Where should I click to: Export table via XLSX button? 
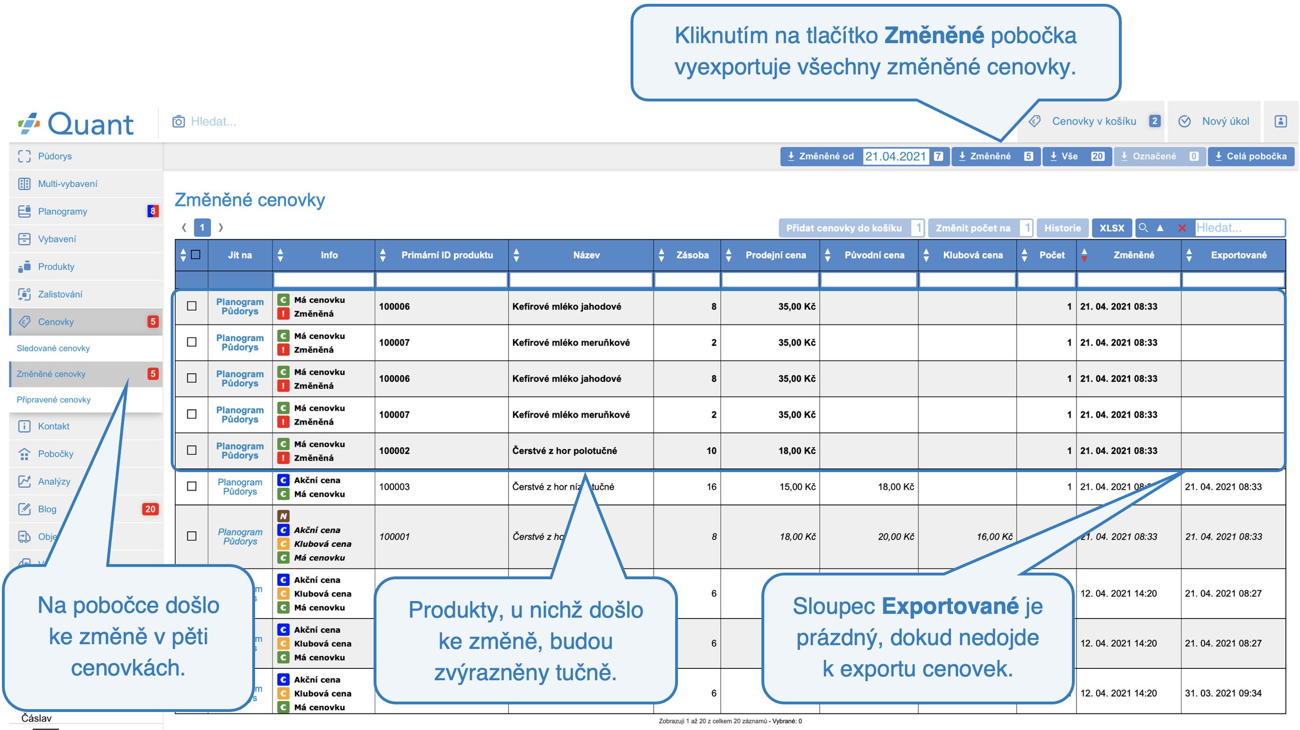pos(1112,228)
